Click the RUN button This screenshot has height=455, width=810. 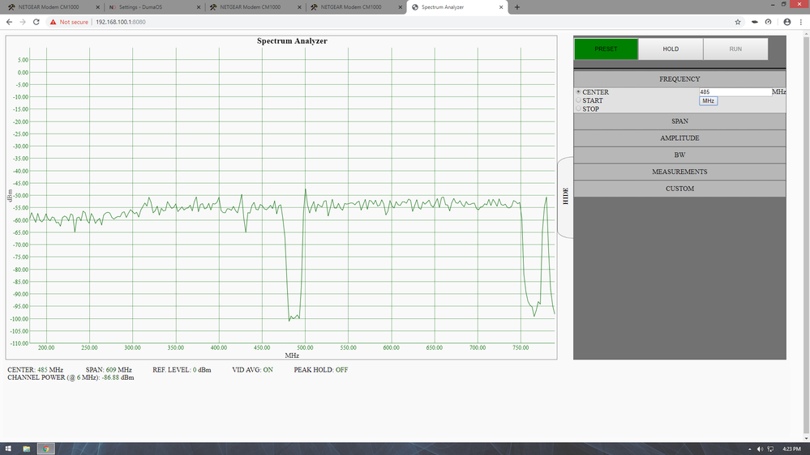point(735,49)
